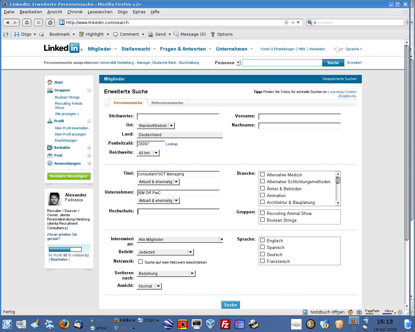Open the Stellenmarkt navigation item
The height and width of the screenshot is (332, 415).
136,49
